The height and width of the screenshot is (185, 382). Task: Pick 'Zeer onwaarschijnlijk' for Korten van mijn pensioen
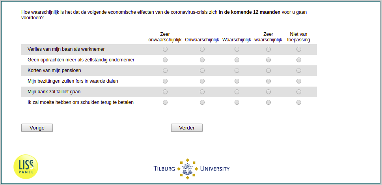(165, 70)
